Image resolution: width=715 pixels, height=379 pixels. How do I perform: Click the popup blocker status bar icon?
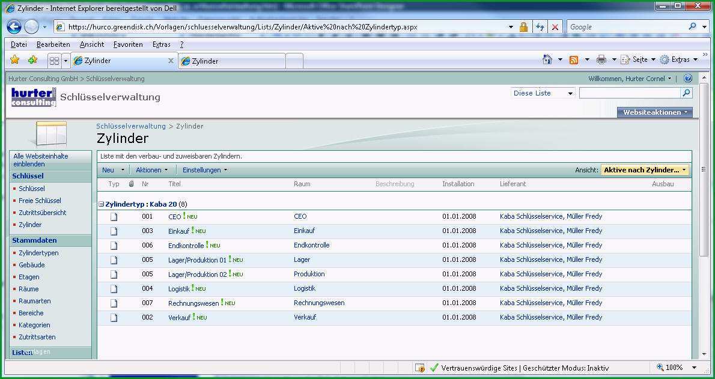pos(419,368)
